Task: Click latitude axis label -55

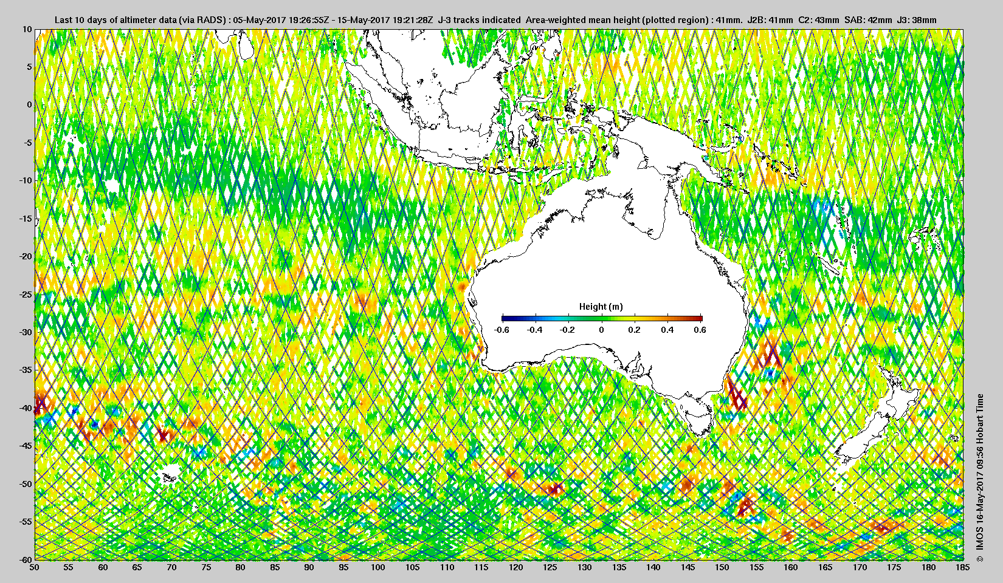Action: click(x=25, y=522)
